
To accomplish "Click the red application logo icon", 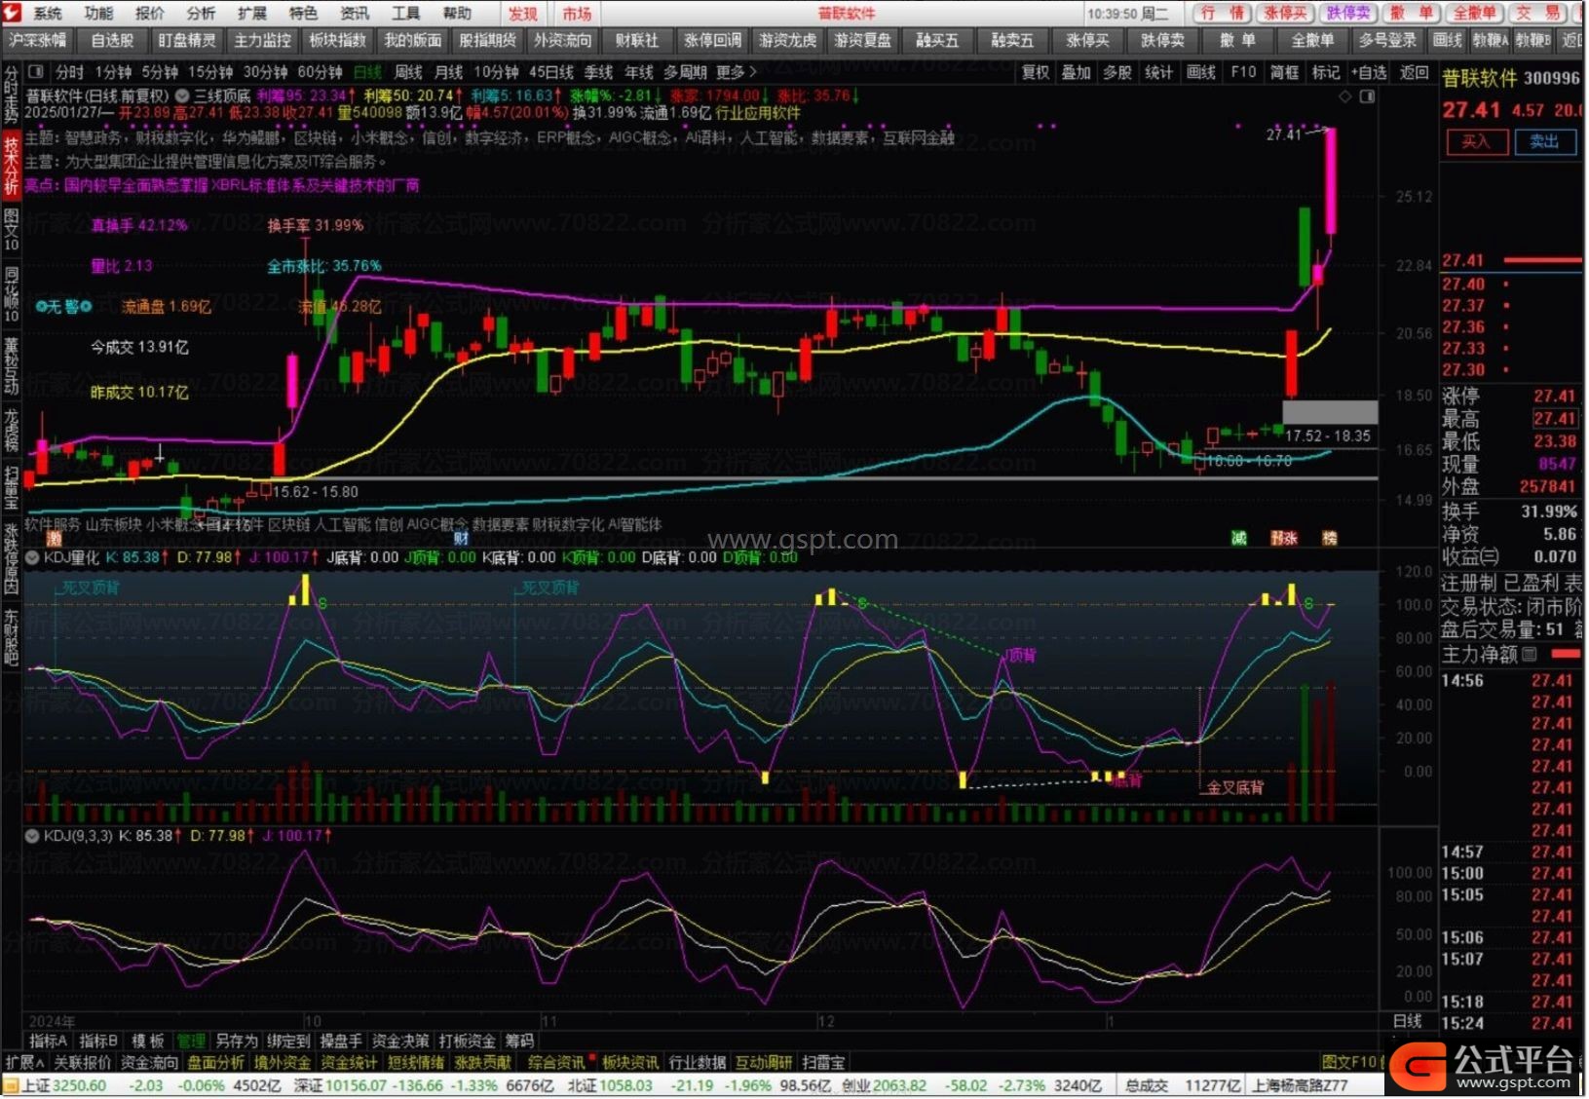I will click(13, 13).
